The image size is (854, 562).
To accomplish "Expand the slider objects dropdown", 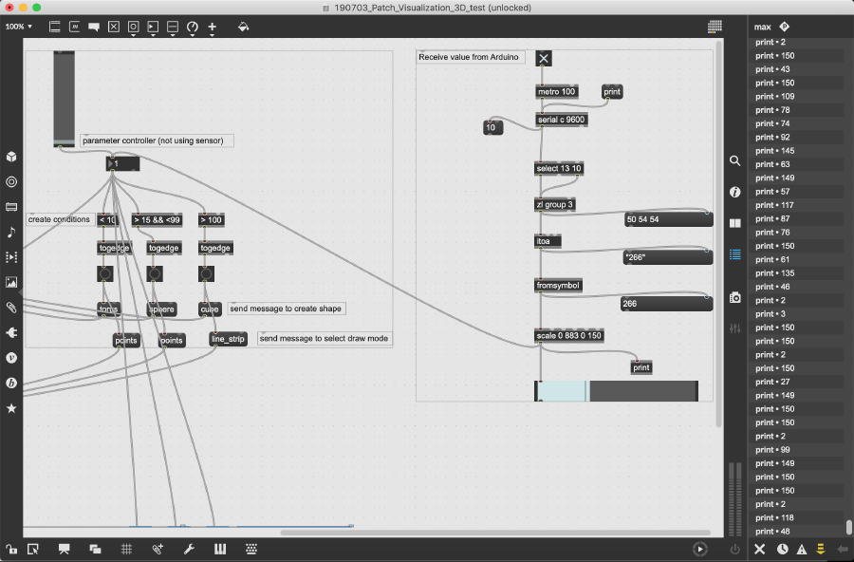I will pos(173,28).
